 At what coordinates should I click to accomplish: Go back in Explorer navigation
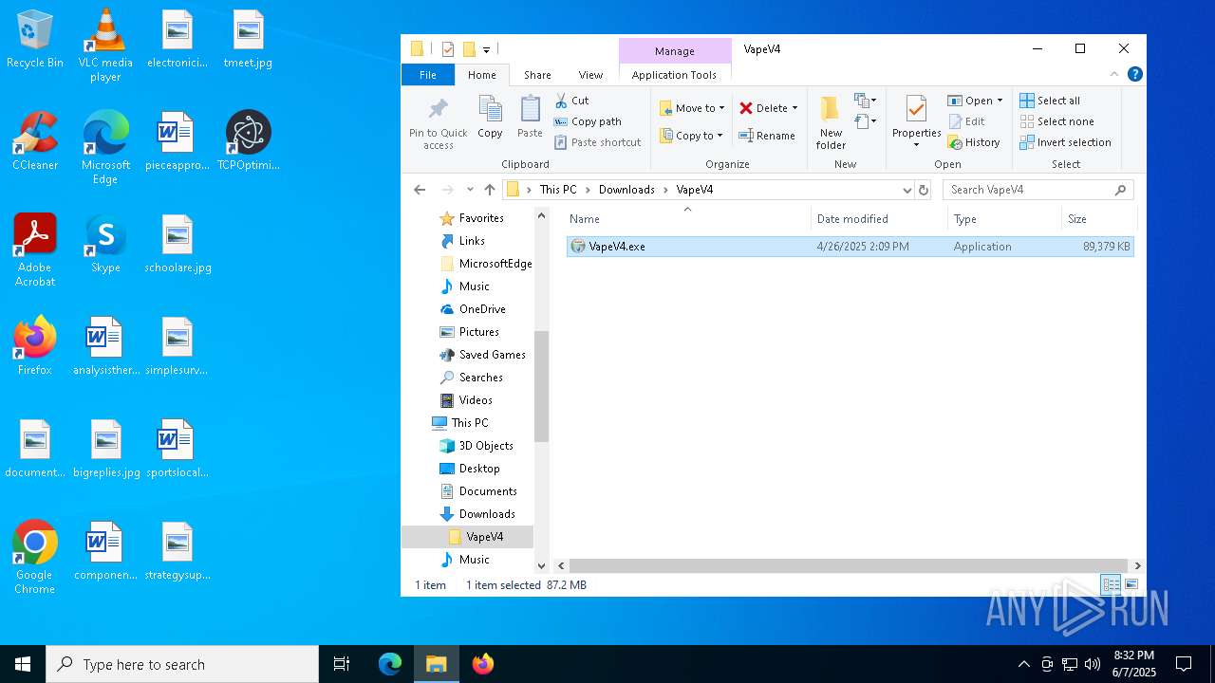click(421, 190)
